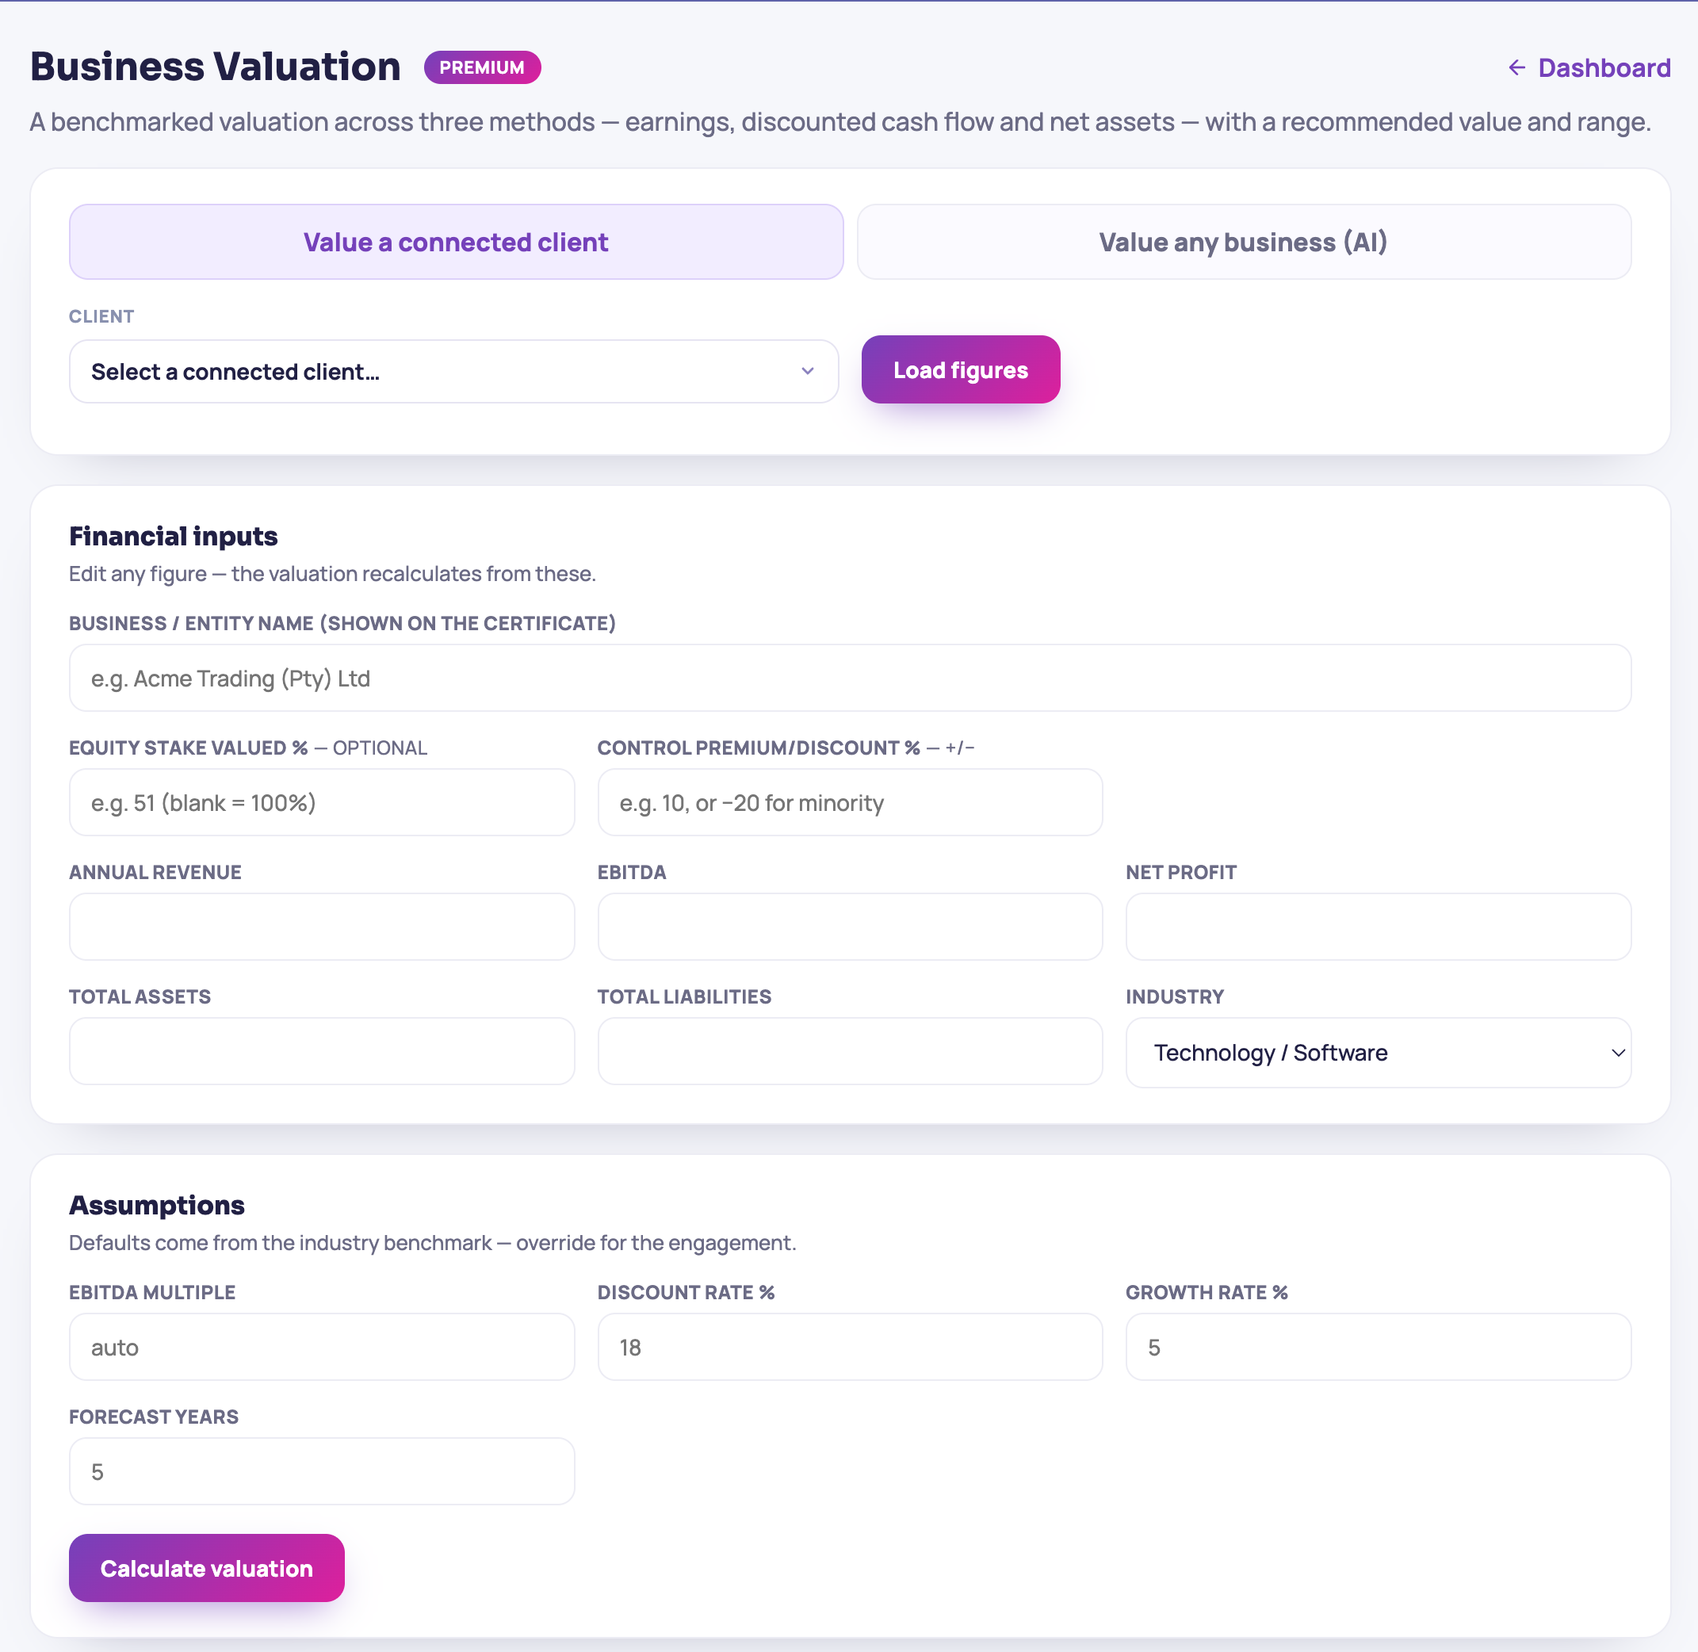Click the back arrow icon beside Dashboard
Image resolution: width=1698 pixels, height=1652 pixels.
[x=1516, y=67]
